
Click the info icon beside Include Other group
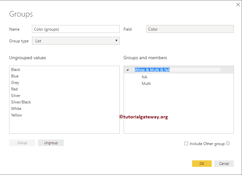pos(228,143)
